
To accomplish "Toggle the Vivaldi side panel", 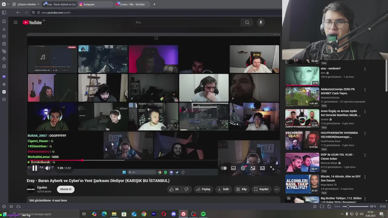I will (4, 12).
